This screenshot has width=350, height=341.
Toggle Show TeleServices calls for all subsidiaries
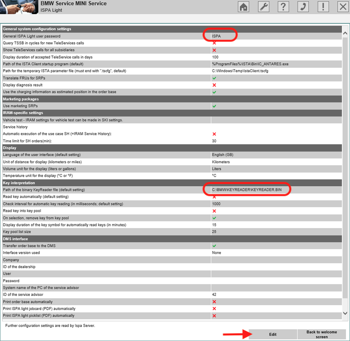(214, 50)
